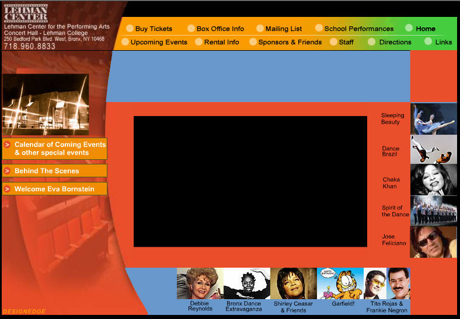Viewport: 460px width, 319px height.
Task: Click the Spirit of the Dance label
Action: (x=395, y=211)
